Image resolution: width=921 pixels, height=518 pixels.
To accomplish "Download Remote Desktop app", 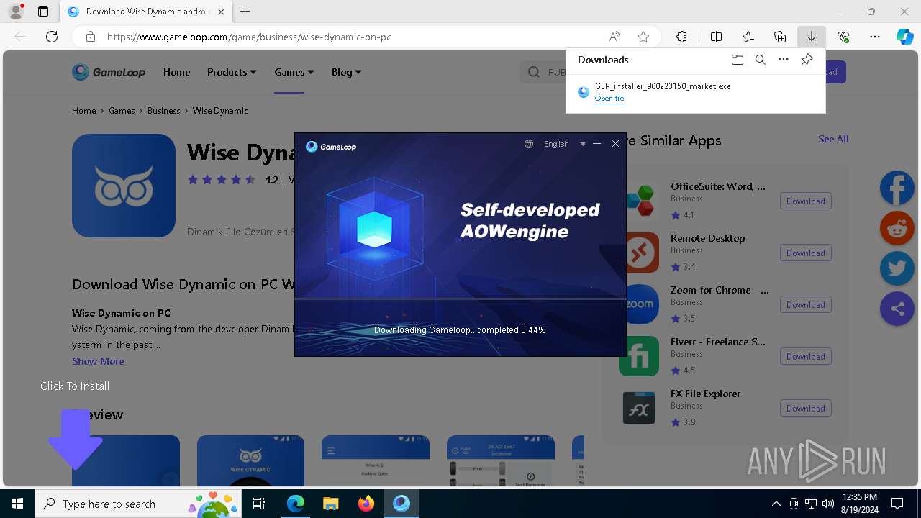I will point(806,253).
